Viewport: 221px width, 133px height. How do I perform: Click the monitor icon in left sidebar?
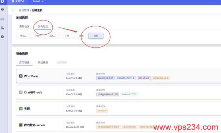click(x=2, y=10)
